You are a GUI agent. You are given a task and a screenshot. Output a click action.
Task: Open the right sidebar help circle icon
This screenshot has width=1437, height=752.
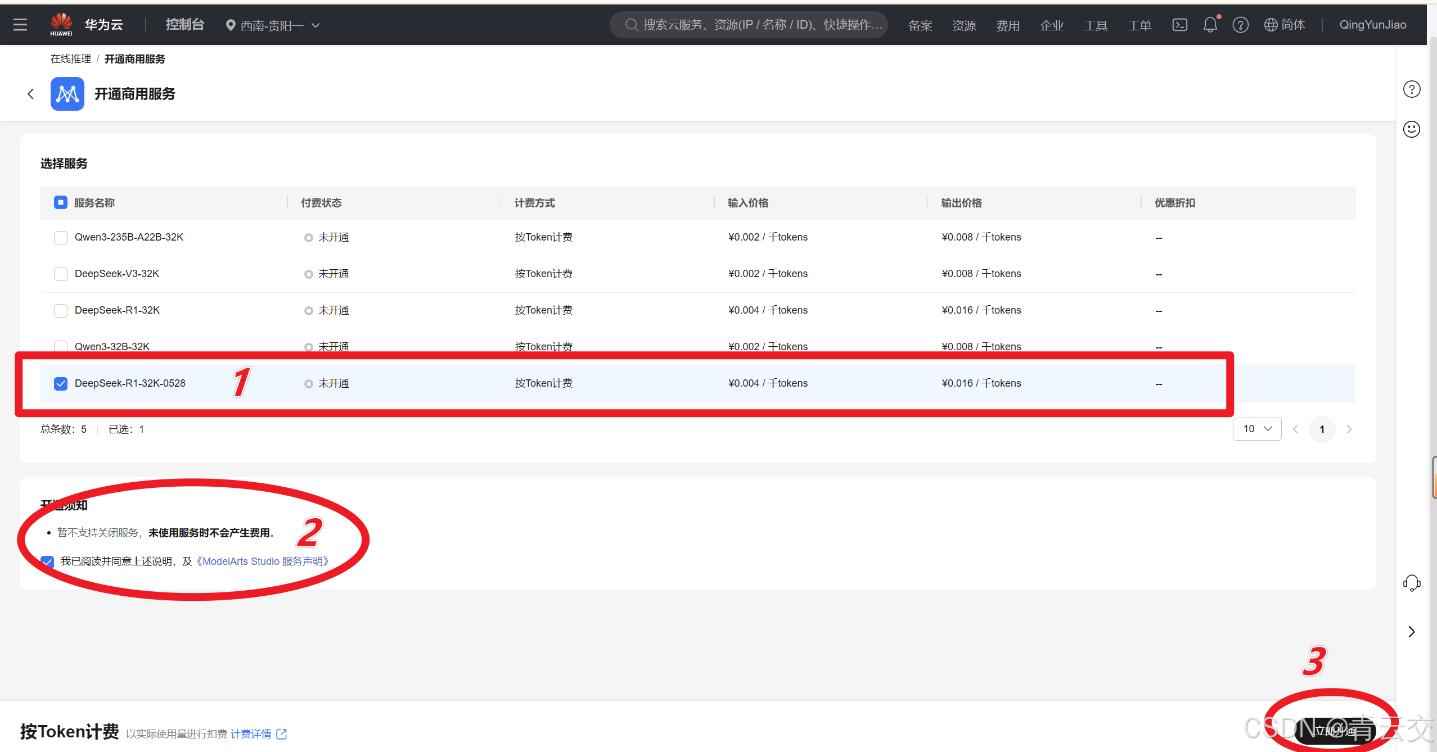(1412, 89)
